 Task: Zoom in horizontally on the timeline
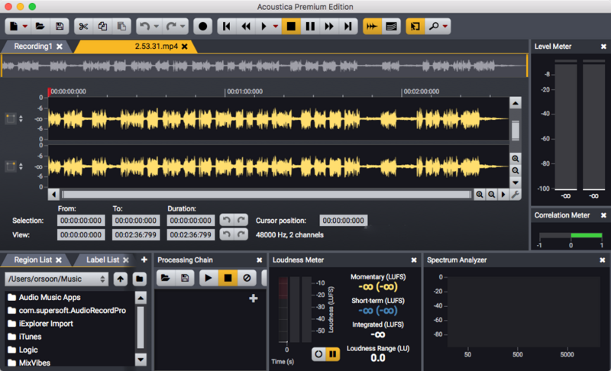(x=480, y=194)
